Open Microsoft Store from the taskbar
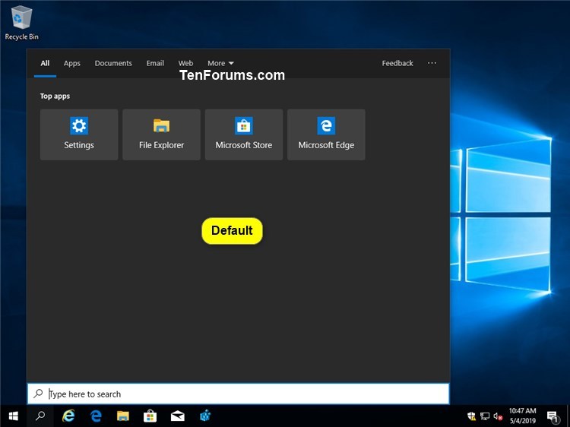 click(150, 416)
